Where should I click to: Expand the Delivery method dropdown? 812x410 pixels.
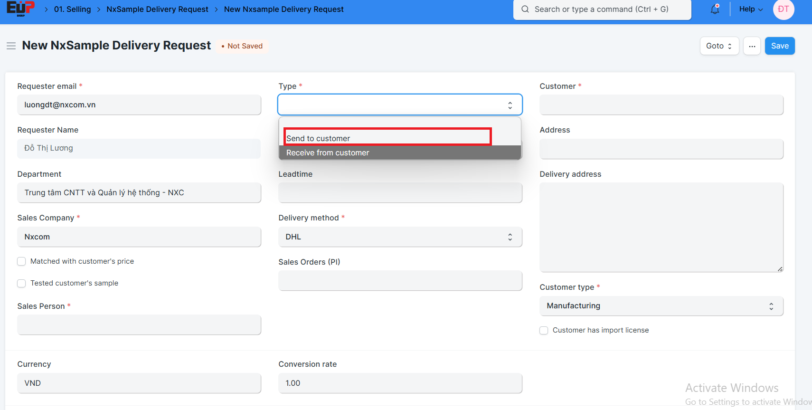400,237
